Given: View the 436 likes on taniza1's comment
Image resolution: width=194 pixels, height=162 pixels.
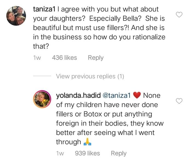Looking at the screenshot, I should pos(65,58).
